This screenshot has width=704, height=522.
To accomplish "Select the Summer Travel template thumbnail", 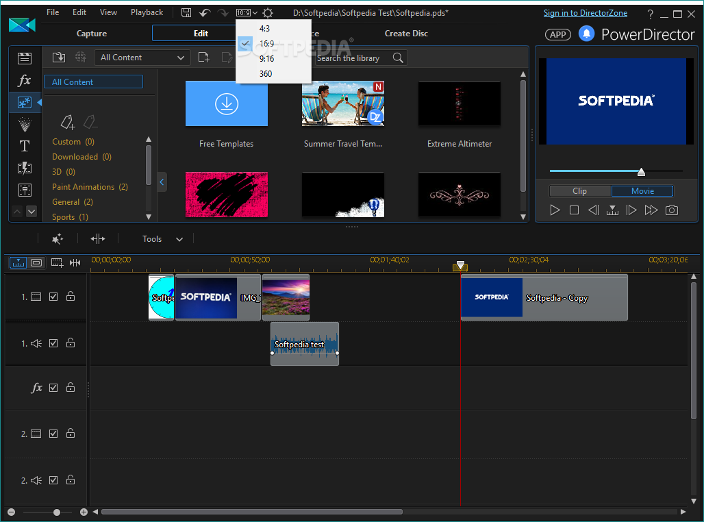I will (343, 103).
